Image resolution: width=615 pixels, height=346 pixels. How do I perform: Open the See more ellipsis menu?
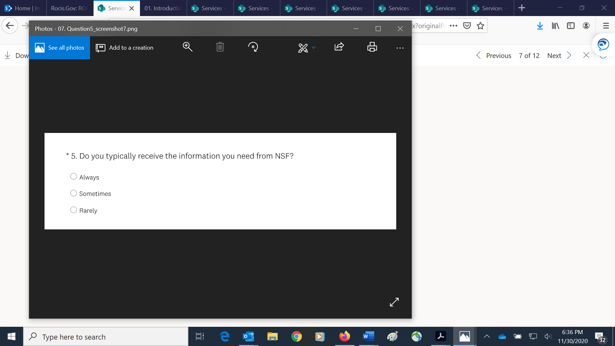click(400, 48)
